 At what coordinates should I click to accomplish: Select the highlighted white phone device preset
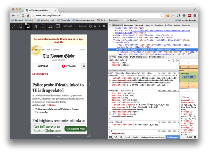[28, 26]
